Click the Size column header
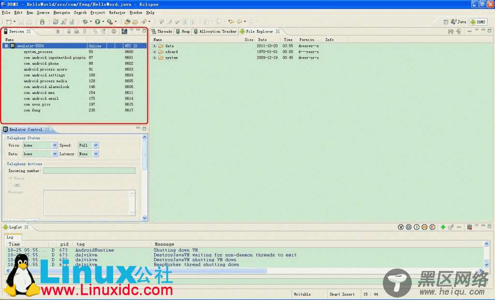 click(249, 40)
